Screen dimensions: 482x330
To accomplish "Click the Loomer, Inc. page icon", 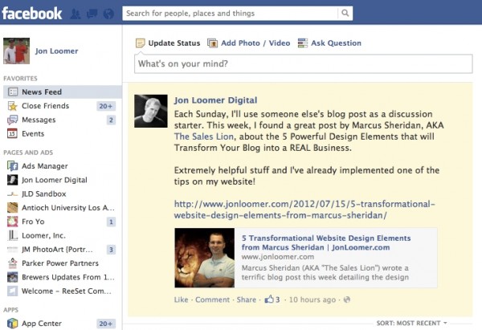I will pyautogui.click(x=13, y=235).
